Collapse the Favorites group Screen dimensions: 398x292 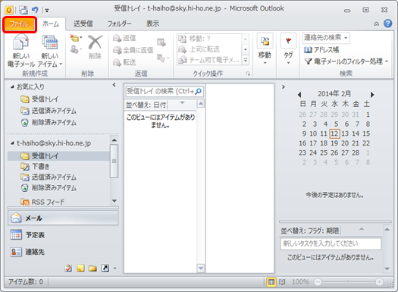[12, 86]
